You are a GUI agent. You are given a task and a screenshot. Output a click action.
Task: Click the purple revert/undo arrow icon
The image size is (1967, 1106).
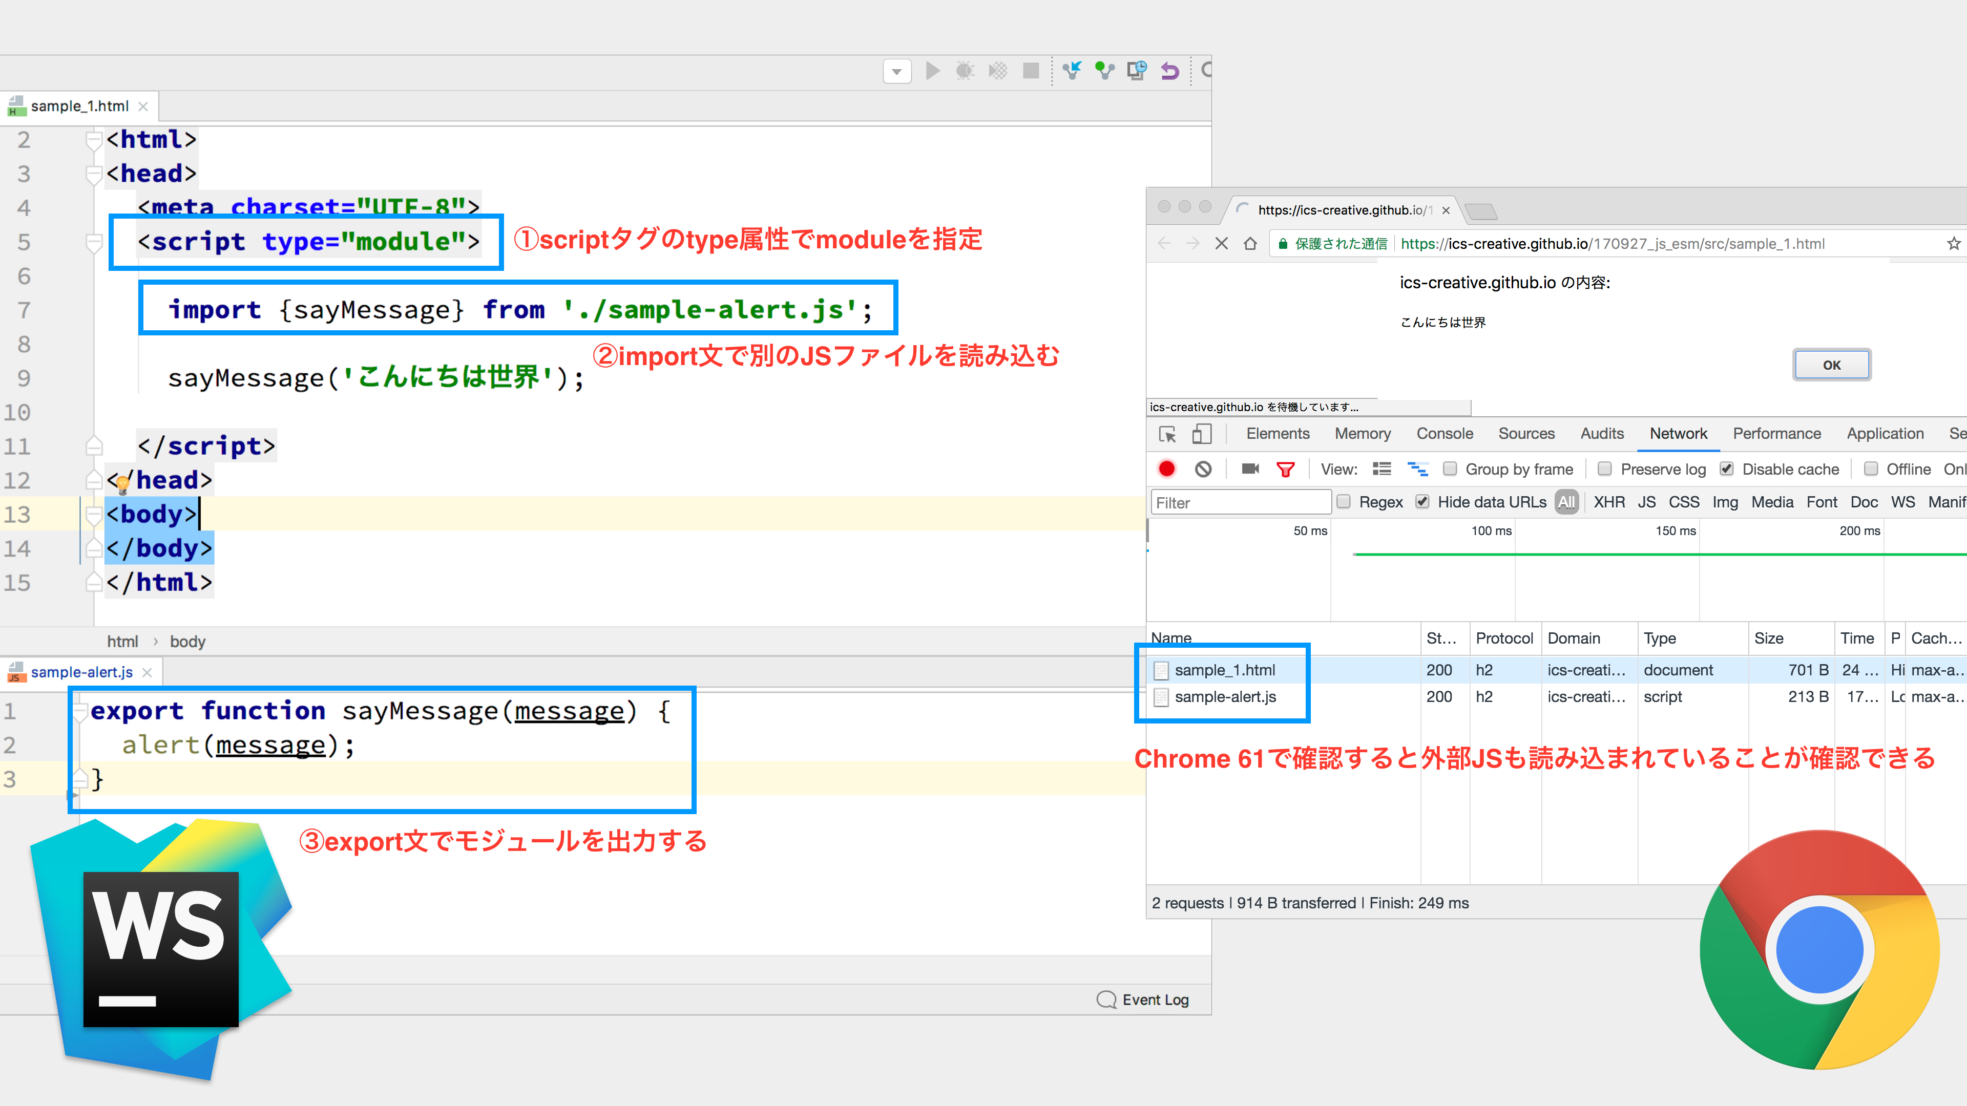point(1170,71)
